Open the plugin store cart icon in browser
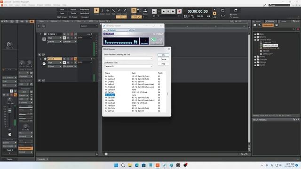 pyautogui.click(x=277, y=25)
